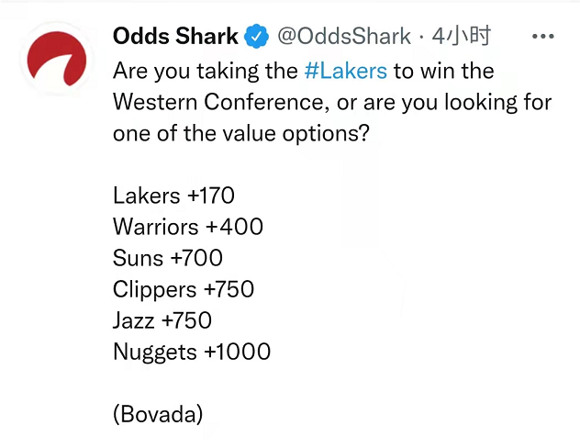Click the words "Are you taking the"
Image resolution: width=580 pixels, height=448 pixels.
pyautogui.click(x=206, y=71)
